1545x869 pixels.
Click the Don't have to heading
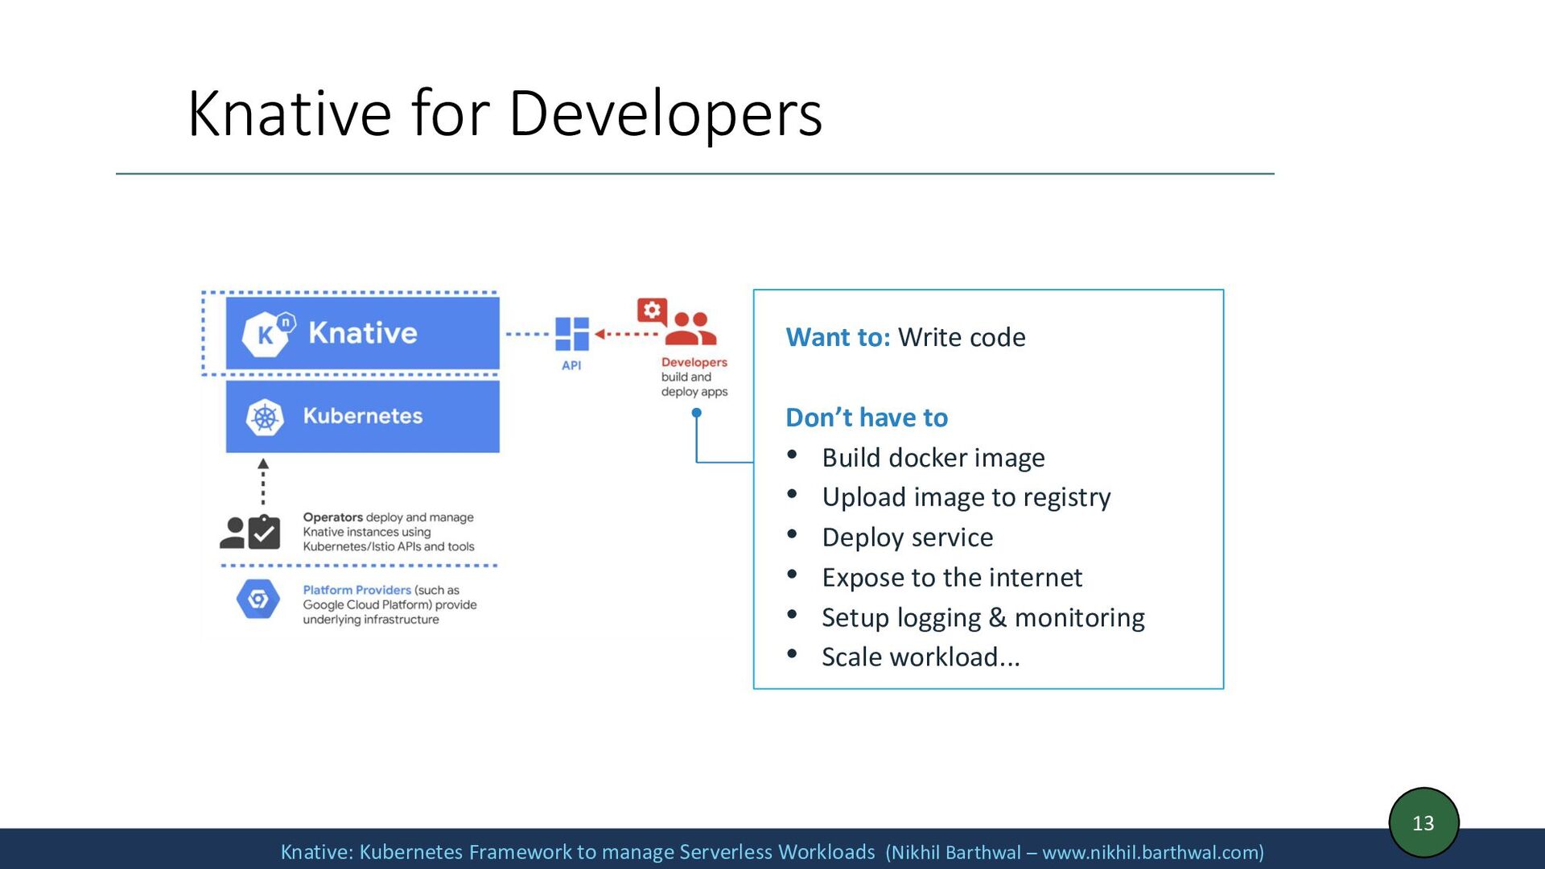[x=867, y=418]
